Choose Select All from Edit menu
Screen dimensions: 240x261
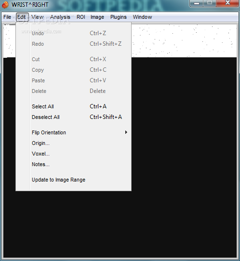[x=73, y=106]
